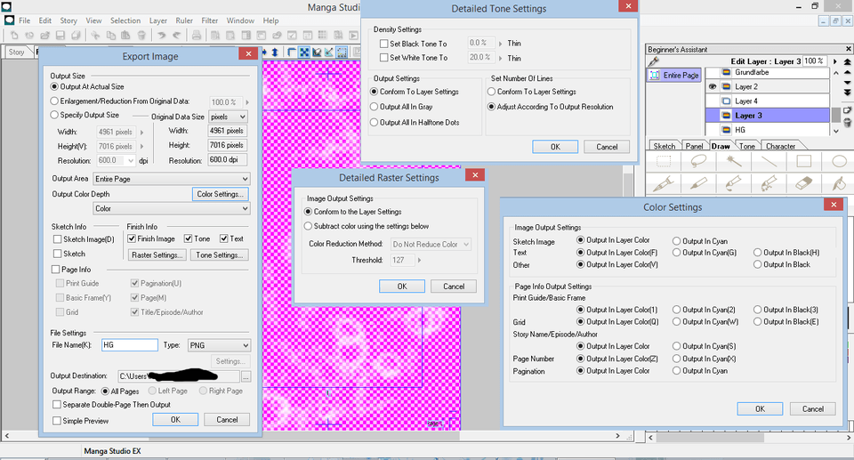The height and width of the screenshot is (460, 854).
Task: Click the Tone Settings... button
Action: 220,255
